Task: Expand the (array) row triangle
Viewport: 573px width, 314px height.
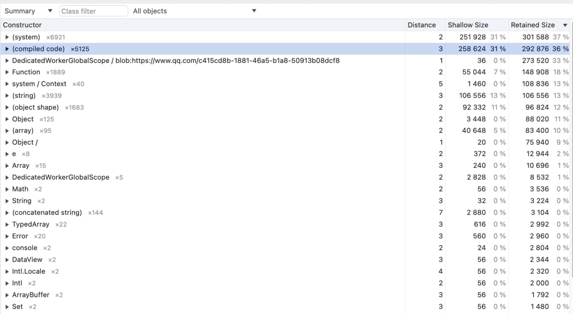Action: (x=7, y=131)
